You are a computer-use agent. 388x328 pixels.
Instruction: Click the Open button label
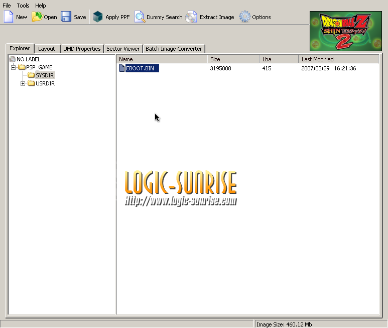click(x=51, y=17)
